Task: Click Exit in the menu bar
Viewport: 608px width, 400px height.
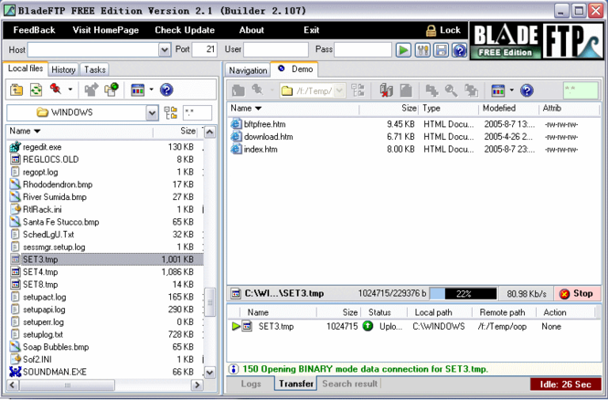Action: click(312, 30)
